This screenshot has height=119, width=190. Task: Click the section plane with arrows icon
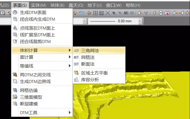[x=155, y=13]
